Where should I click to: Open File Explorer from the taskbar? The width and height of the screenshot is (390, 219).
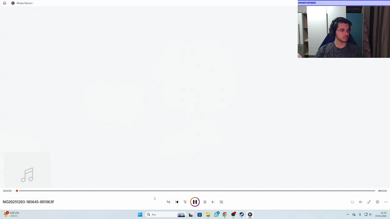coord(208,214)
